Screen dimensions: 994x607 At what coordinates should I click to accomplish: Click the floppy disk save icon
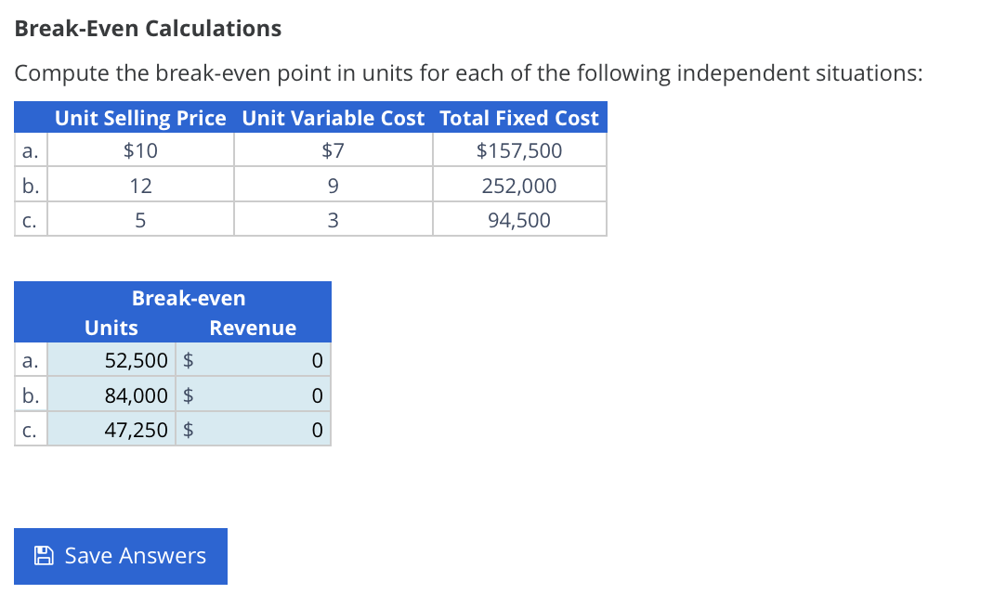(x=42, y=554)
